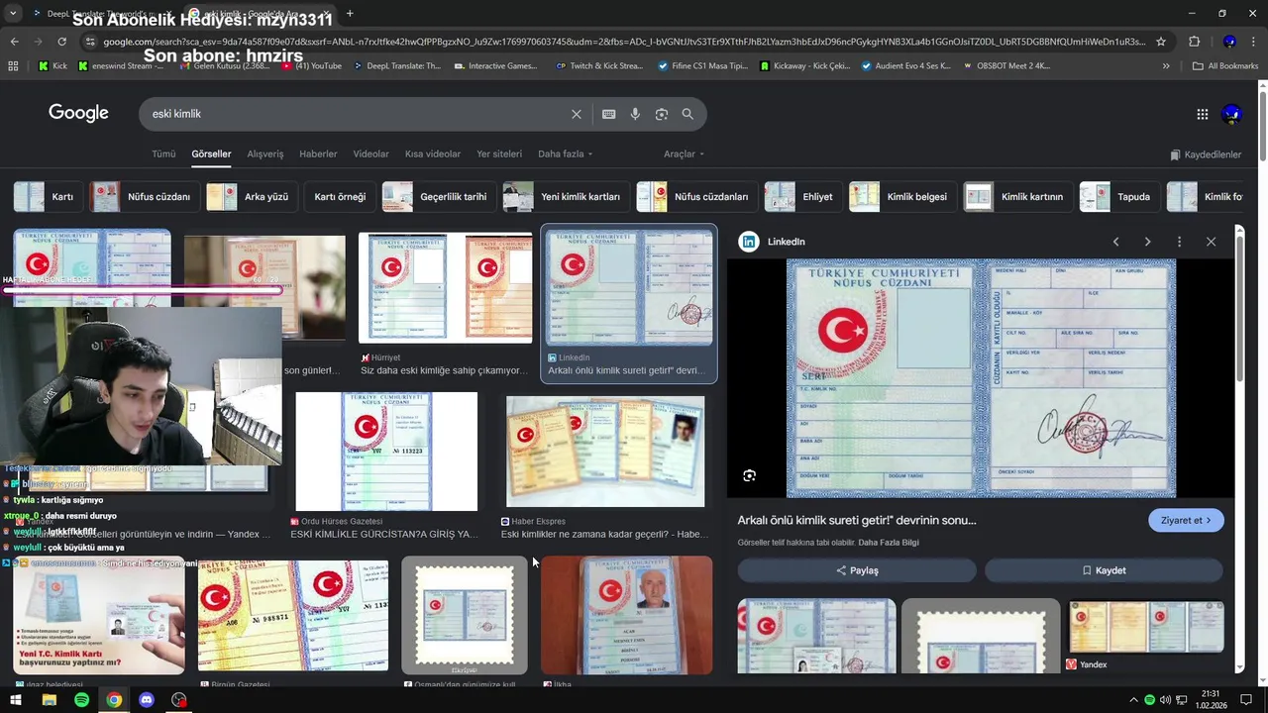Open Chrome extensions menu
1268x713 pixels.
click(x=1194, y=42)
